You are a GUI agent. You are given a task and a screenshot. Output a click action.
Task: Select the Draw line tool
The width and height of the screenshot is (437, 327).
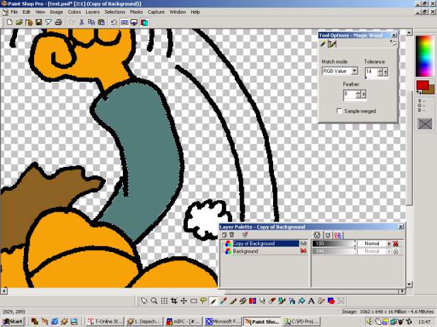tap(321, 301)
